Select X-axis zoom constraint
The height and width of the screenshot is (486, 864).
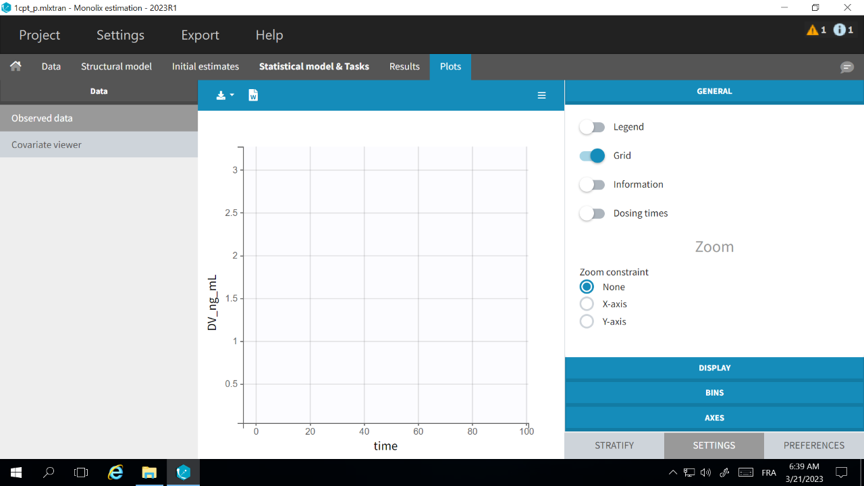click(587, 304)
